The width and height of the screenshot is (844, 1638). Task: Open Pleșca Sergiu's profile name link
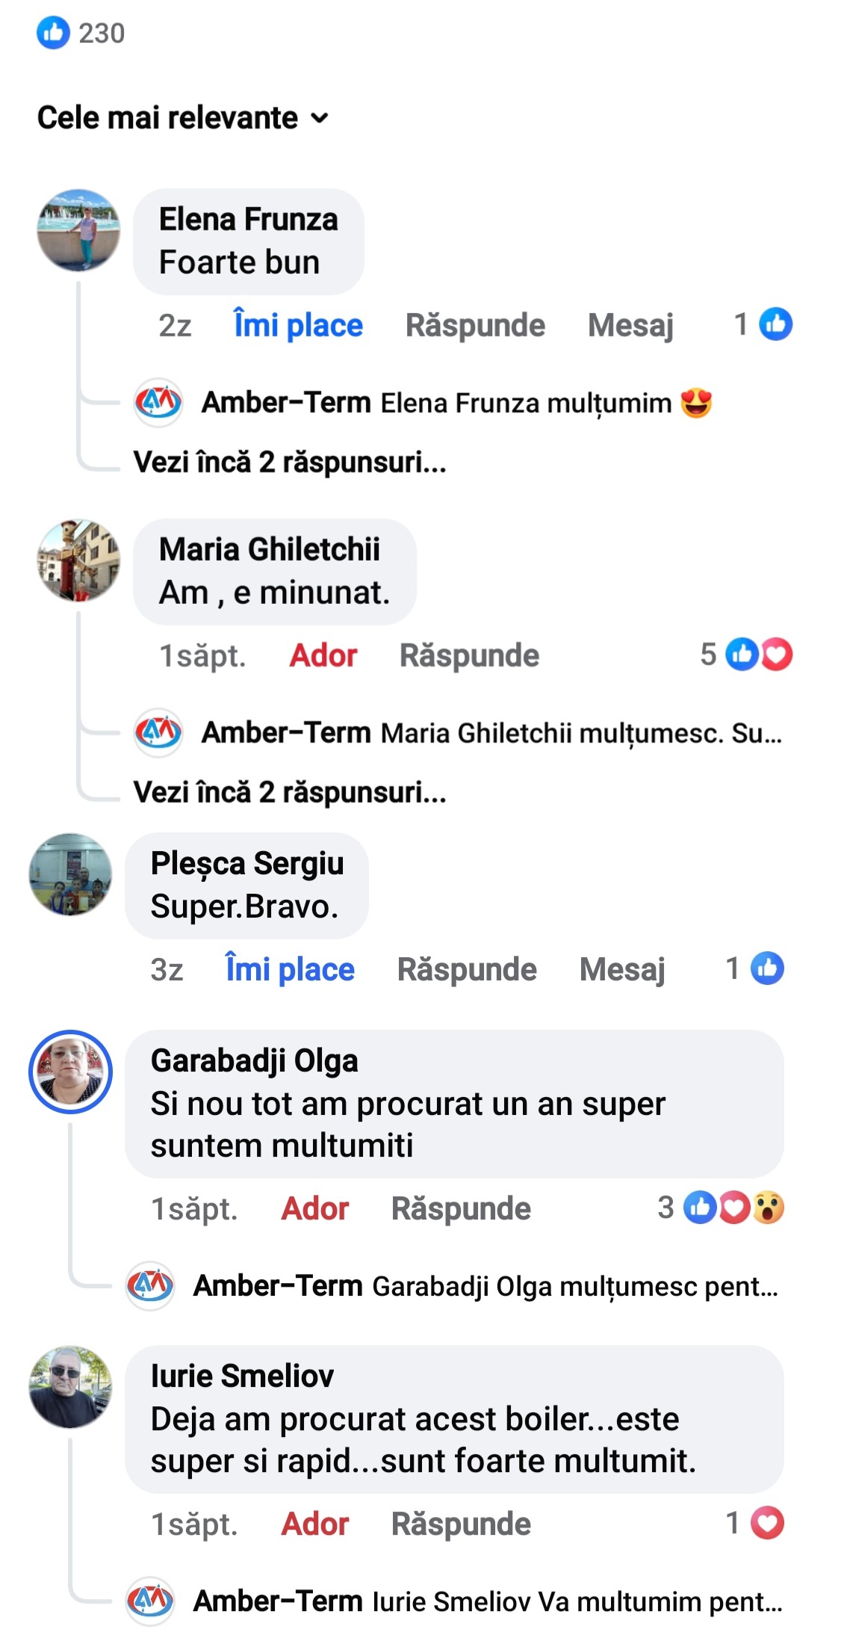point(247,864)
